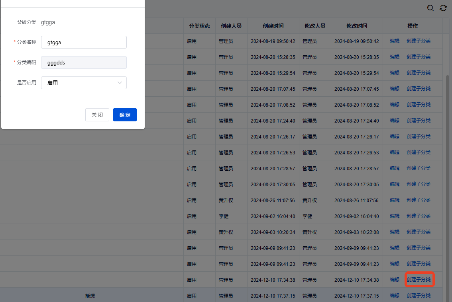
Task: Click the 分类编码 field containing gggdds
Action: click(84, 62)
